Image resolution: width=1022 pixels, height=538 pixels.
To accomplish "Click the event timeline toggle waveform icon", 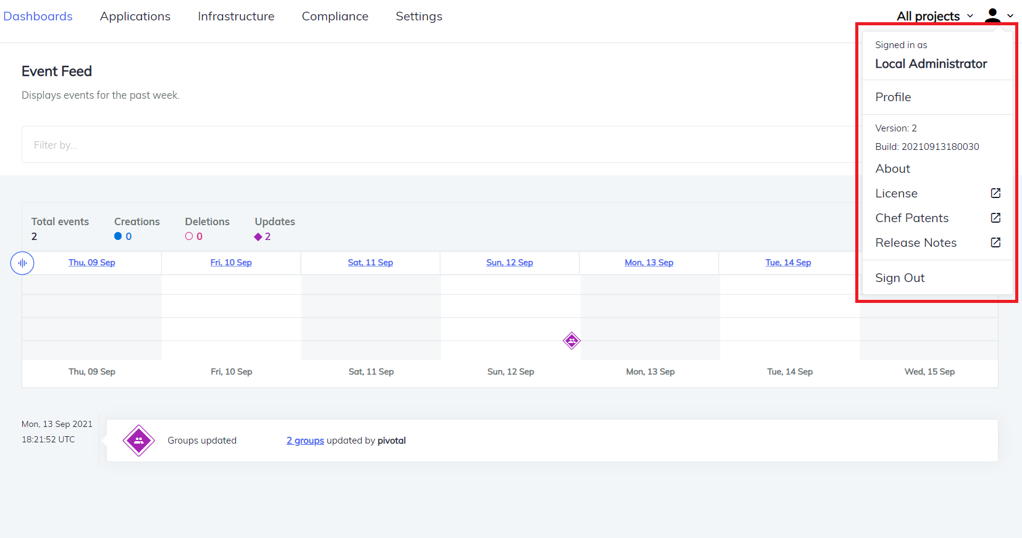I will pos(22,263).
